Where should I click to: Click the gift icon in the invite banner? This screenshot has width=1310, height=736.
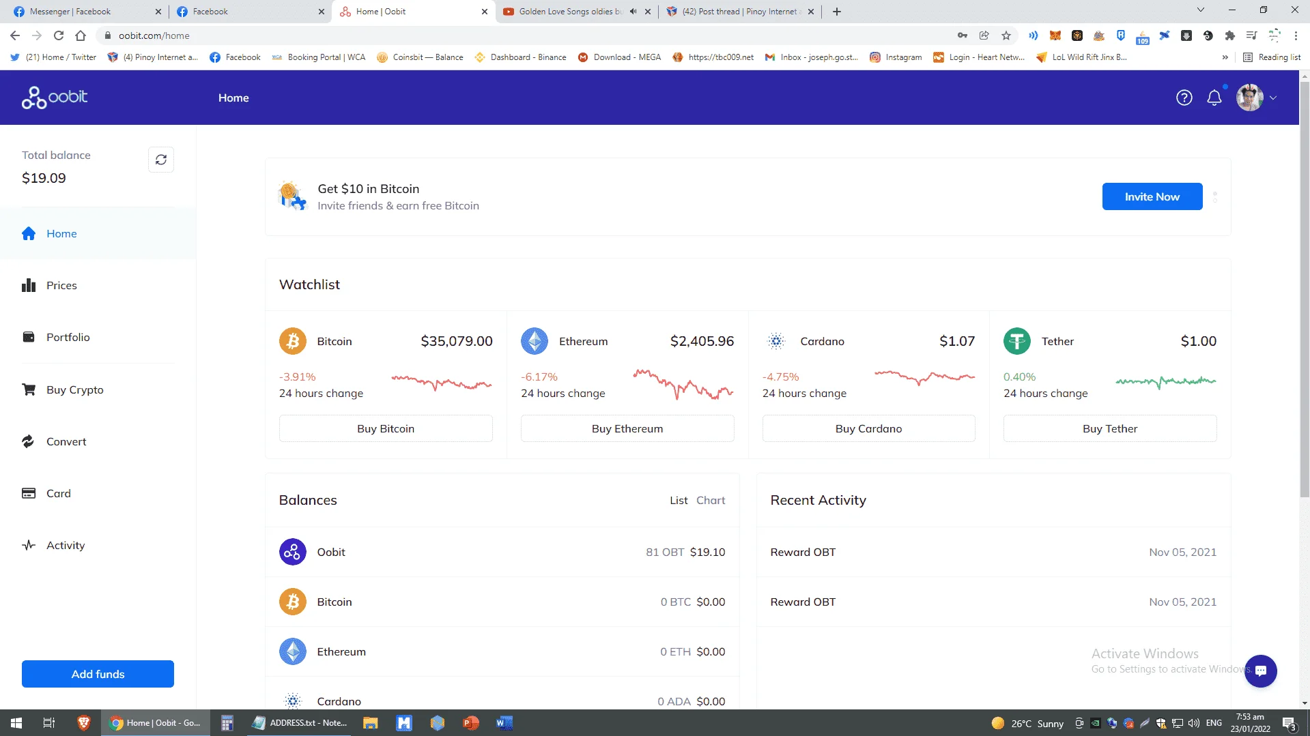(293, 196)
